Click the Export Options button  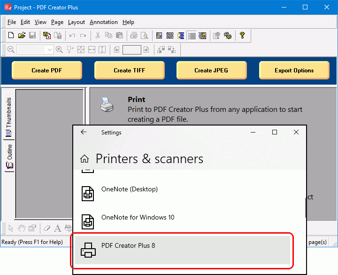tap(294, 70)
